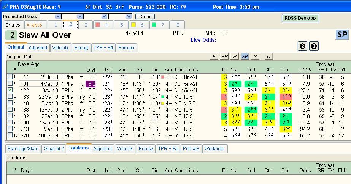
Task: Click yellow marker beside the 8Mar10 Fin time
Action: point(163,103)
